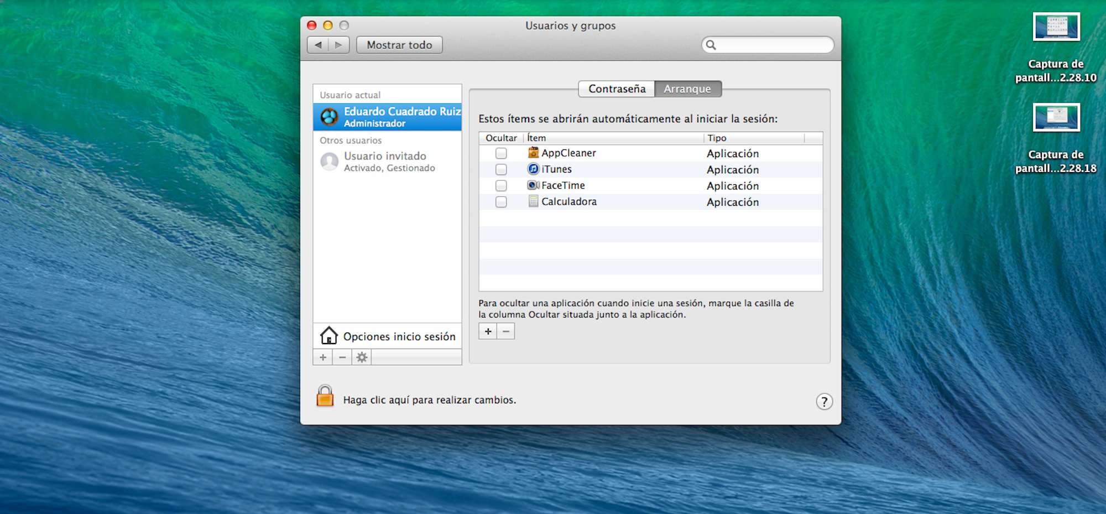Switch to the Contraseña tab
The width and height of the screenshot is (1106, 514).
617,89
